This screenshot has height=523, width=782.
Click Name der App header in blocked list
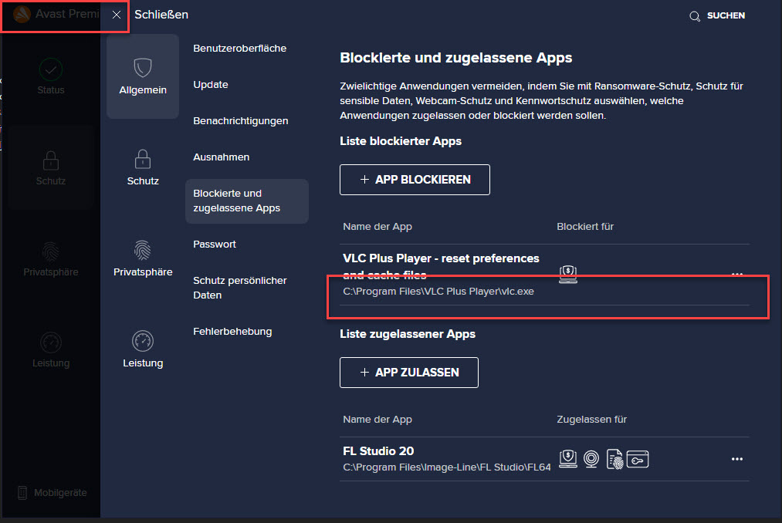[x=377, y=227]
